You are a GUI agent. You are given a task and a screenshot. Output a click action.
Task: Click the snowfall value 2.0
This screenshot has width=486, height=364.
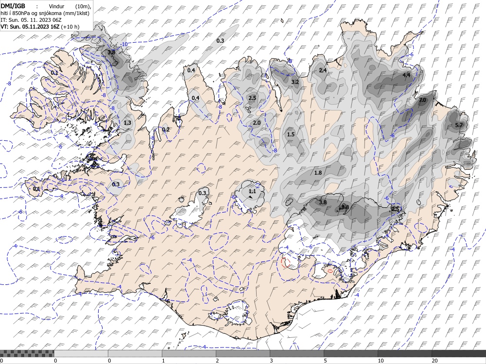click(257, 123)
